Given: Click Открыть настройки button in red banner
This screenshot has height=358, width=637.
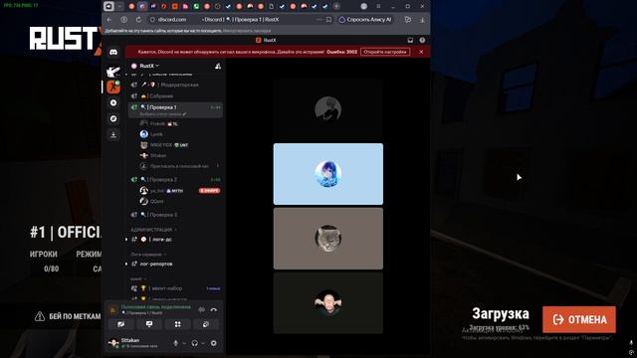Looking at the screenshot, I should click(385, 52).
